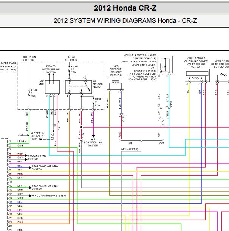Click the "M/T" label under the bracket
This screenshot has height=231, width=229.
[130, 143]
